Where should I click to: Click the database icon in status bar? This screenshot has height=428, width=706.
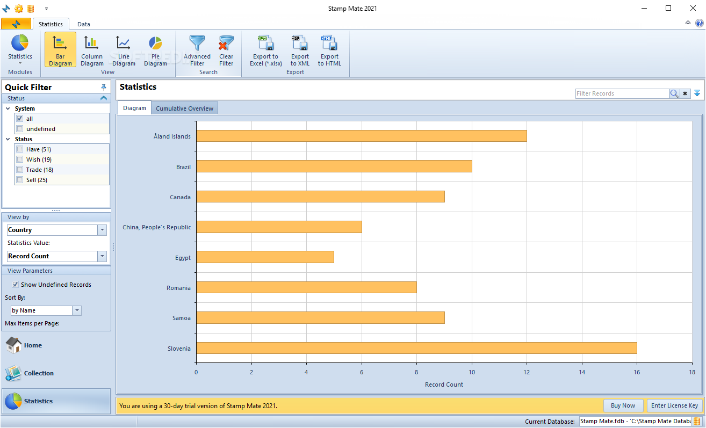[x=697, y=422]
